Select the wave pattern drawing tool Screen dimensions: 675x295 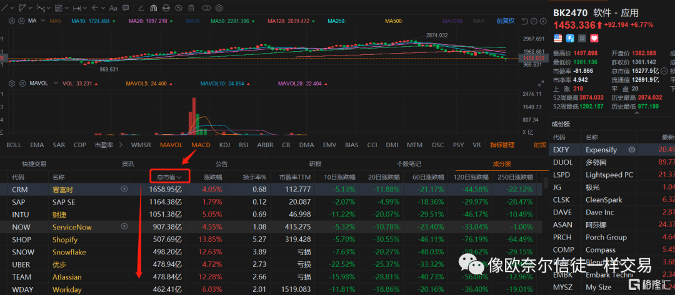point(41,7)
